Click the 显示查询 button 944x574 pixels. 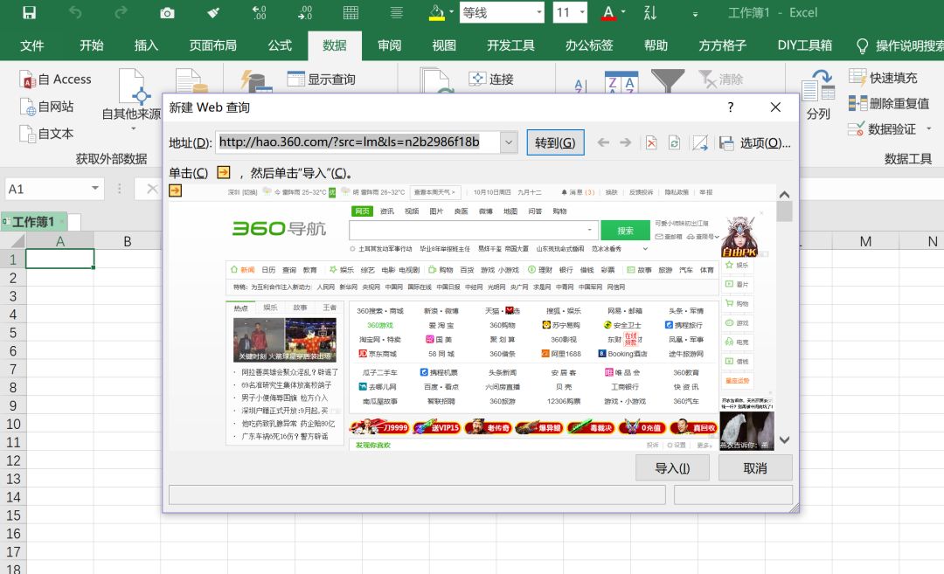coord(321,79)
